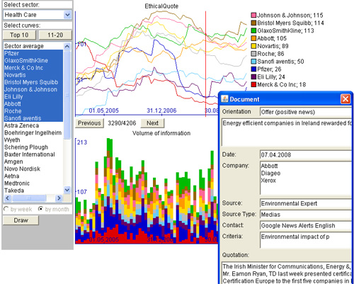The image size is (354, 284).
Task: Click the Pfizer blue legend swatch
Action: click(x=253, y=69)
